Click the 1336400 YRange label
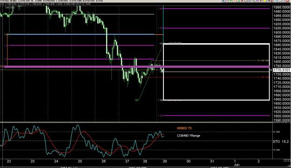Screen dimensions: 291x168 pyautogui.click(x=189, y=136)
